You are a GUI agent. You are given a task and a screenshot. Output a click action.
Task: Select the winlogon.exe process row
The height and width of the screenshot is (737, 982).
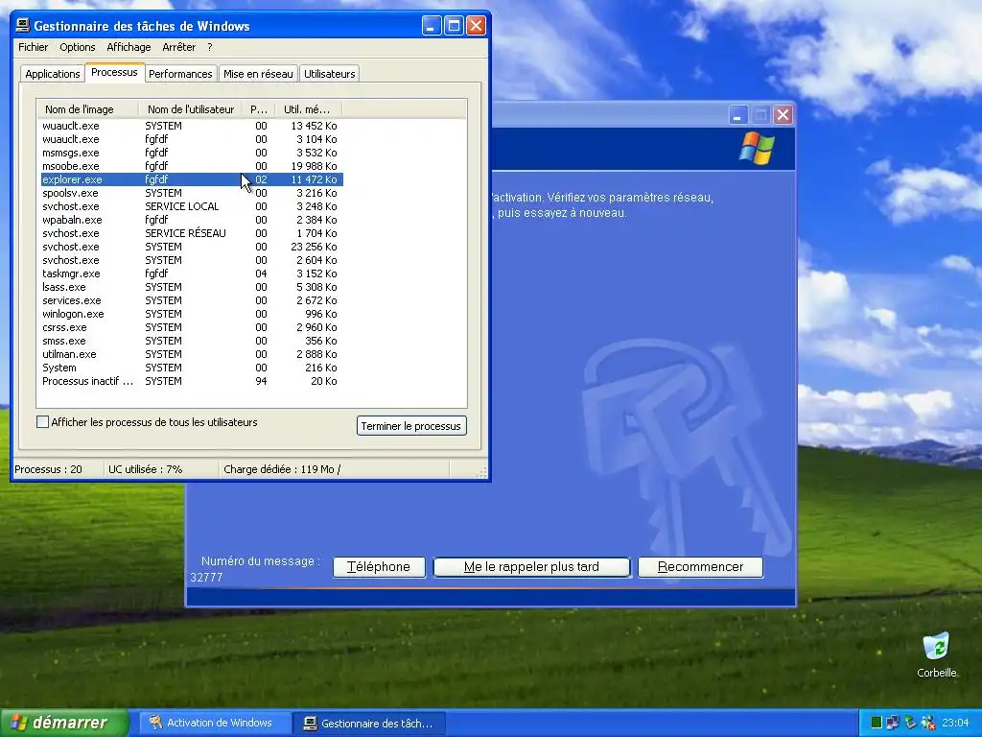tap(190, 314)
